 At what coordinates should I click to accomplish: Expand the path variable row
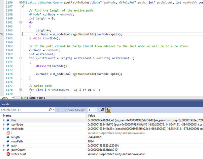pyautogui.click(x=4, y=146)
